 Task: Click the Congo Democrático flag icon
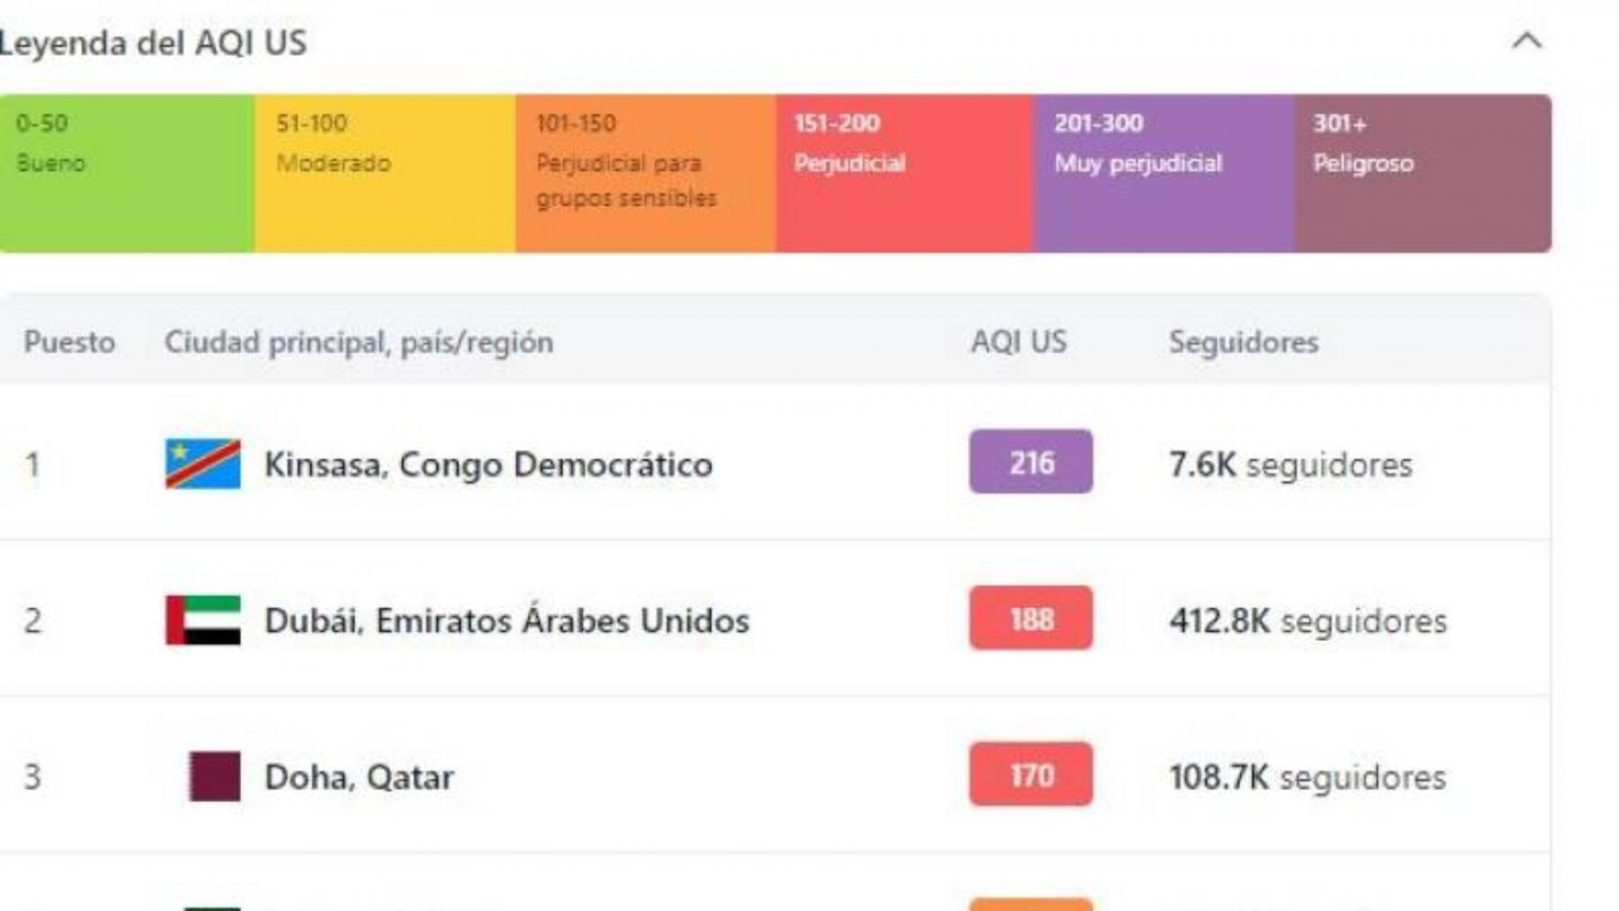203,464
